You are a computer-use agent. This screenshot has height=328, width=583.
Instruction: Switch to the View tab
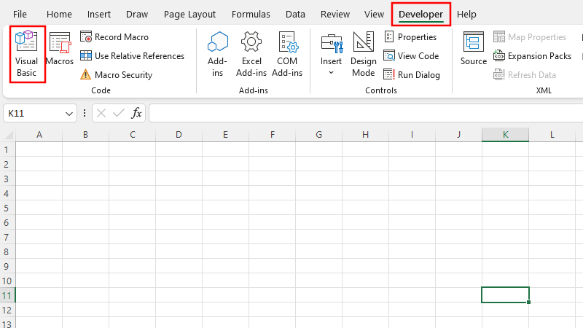(374, 14)
